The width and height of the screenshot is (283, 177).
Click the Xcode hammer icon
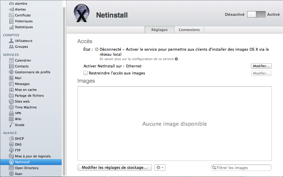coord(11,125)
